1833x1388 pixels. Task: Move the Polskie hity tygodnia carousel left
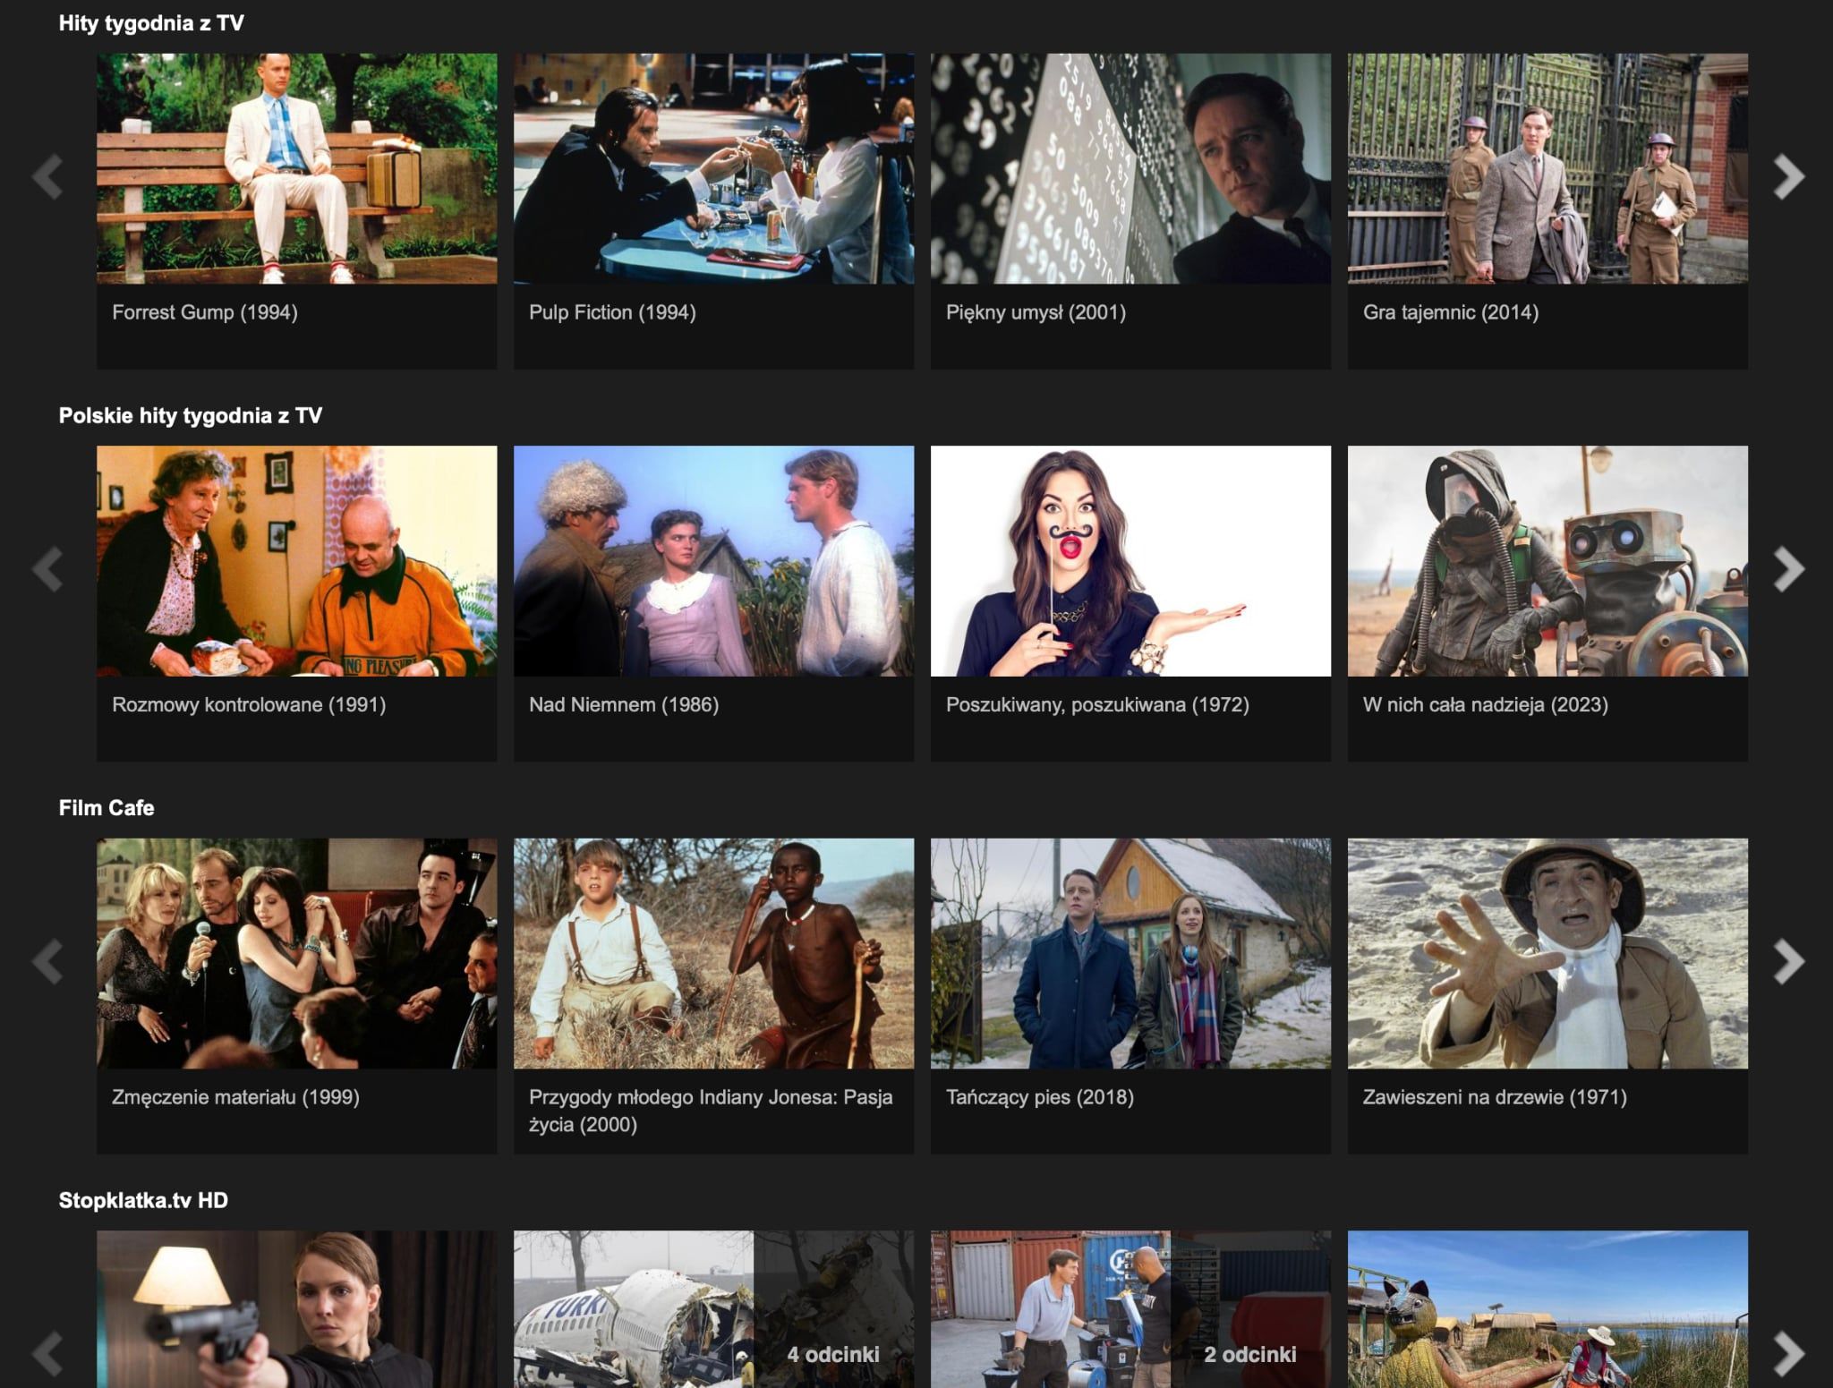click(x=47, y=569)
